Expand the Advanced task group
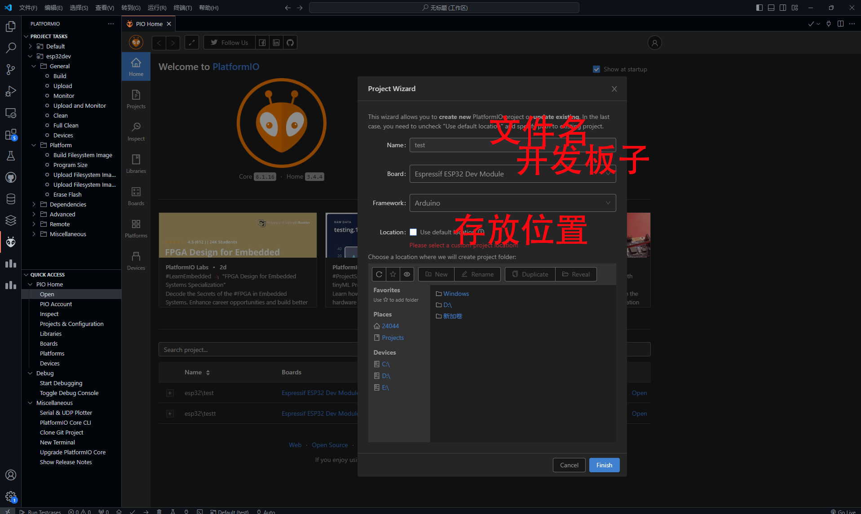Image resolution: width=861 pixels, height=514 pixels. tap(34, 214)
